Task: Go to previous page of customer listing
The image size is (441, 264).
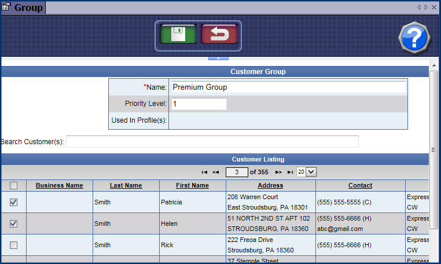Action: tap(215, 172)
